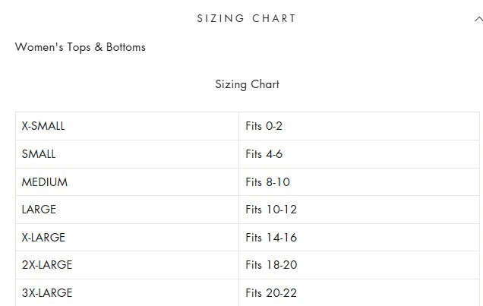Click the Fits 0-2 cell
This screenshot has width=483, height=306.
click(264, 126)
